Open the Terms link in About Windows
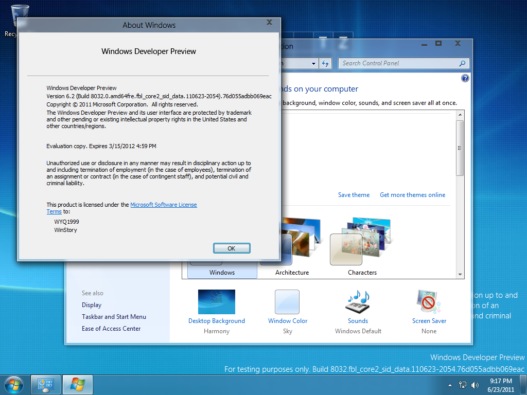This screenshot has width=527, height=395. click(x=54, y=211)
